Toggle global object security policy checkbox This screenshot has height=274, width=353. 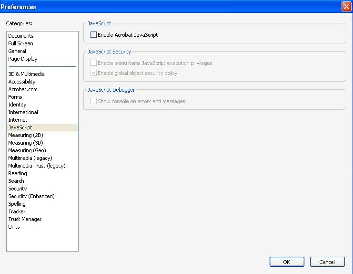pyautogui.click(x=93, y=73)
